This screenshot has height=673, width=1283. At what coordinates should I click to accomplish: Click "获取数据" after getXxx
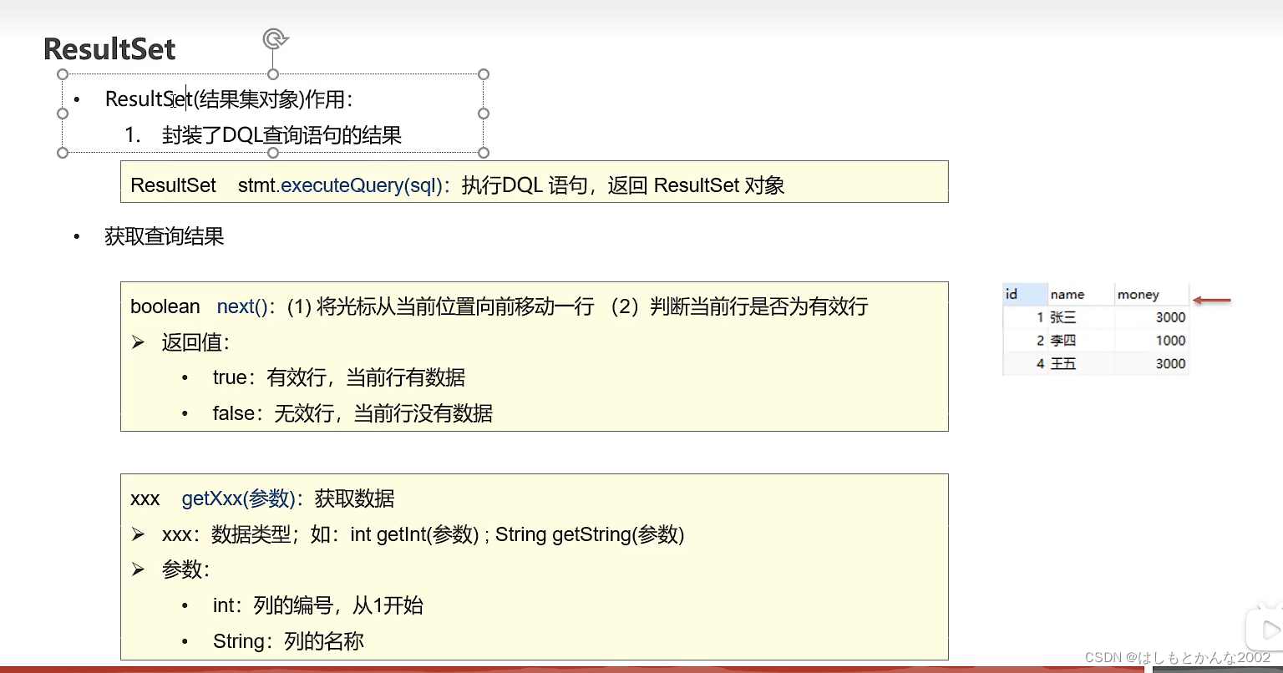pos(354,498)
